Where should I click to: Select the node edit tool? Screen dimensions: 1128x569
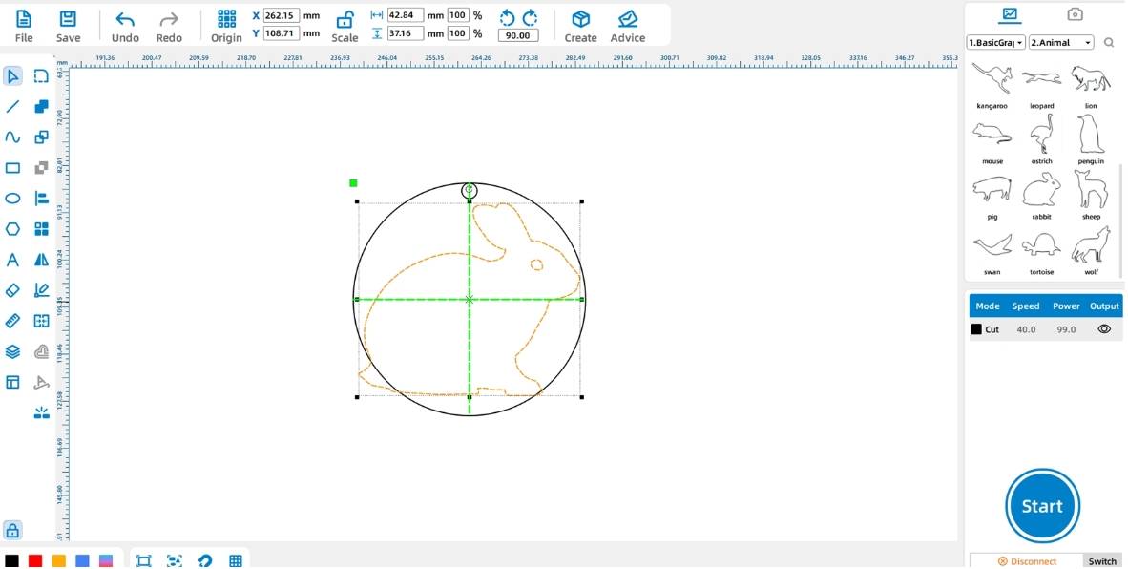(42, 76)
